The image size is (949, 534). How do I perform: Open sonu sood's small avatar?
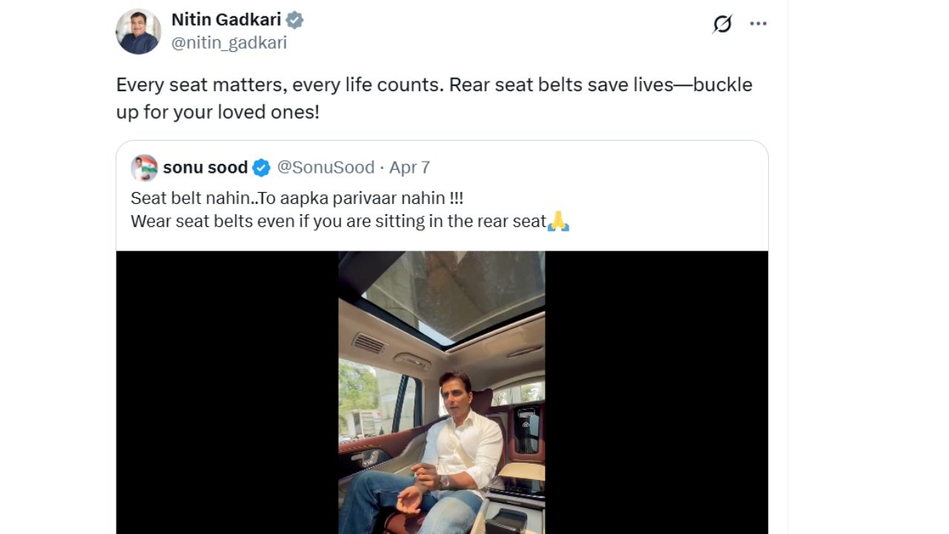pos(144,168)
